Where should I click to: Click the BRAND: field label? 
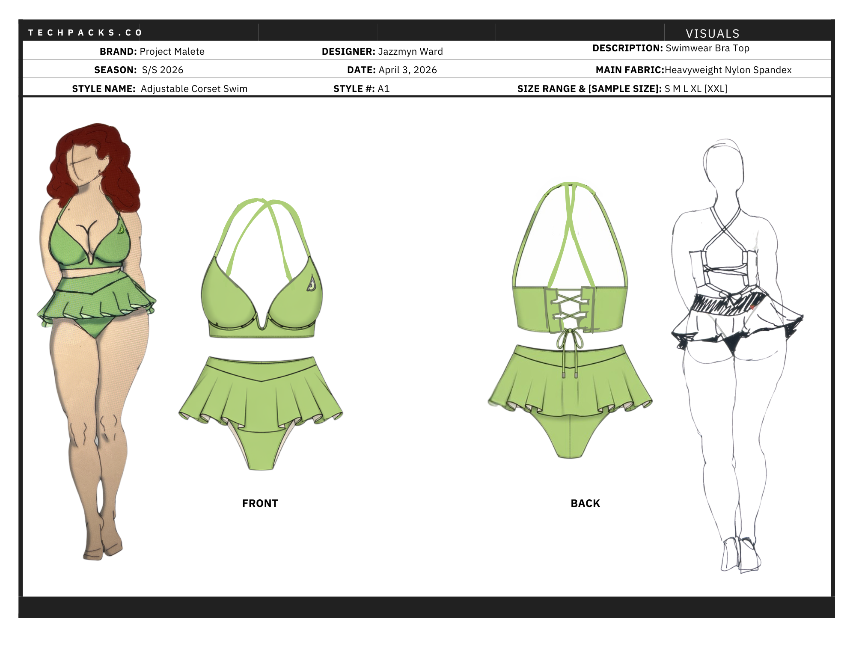(118, 51)
